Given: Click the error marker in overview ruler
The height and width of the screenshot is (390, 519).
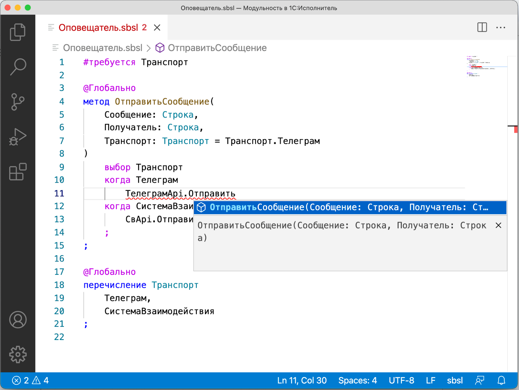Looking at the screenshot, I should [x=516, y=130].
